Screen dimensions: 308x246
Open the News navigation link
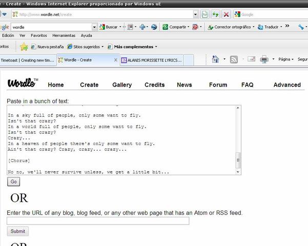click(x=184, y=85)
